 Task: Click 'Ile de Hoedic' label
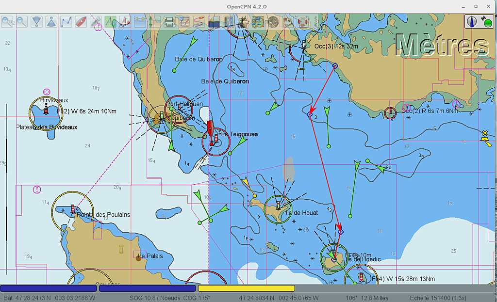[x=363, y=259]
